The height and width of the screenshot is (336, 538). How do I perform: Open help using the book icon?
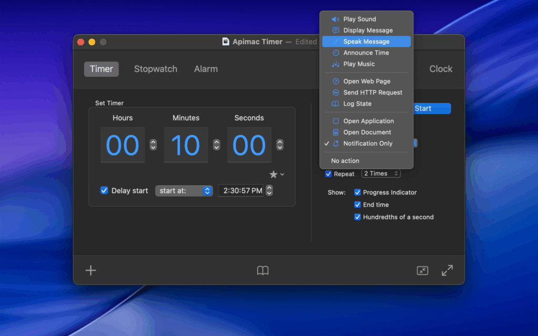[x=263, y=270]
